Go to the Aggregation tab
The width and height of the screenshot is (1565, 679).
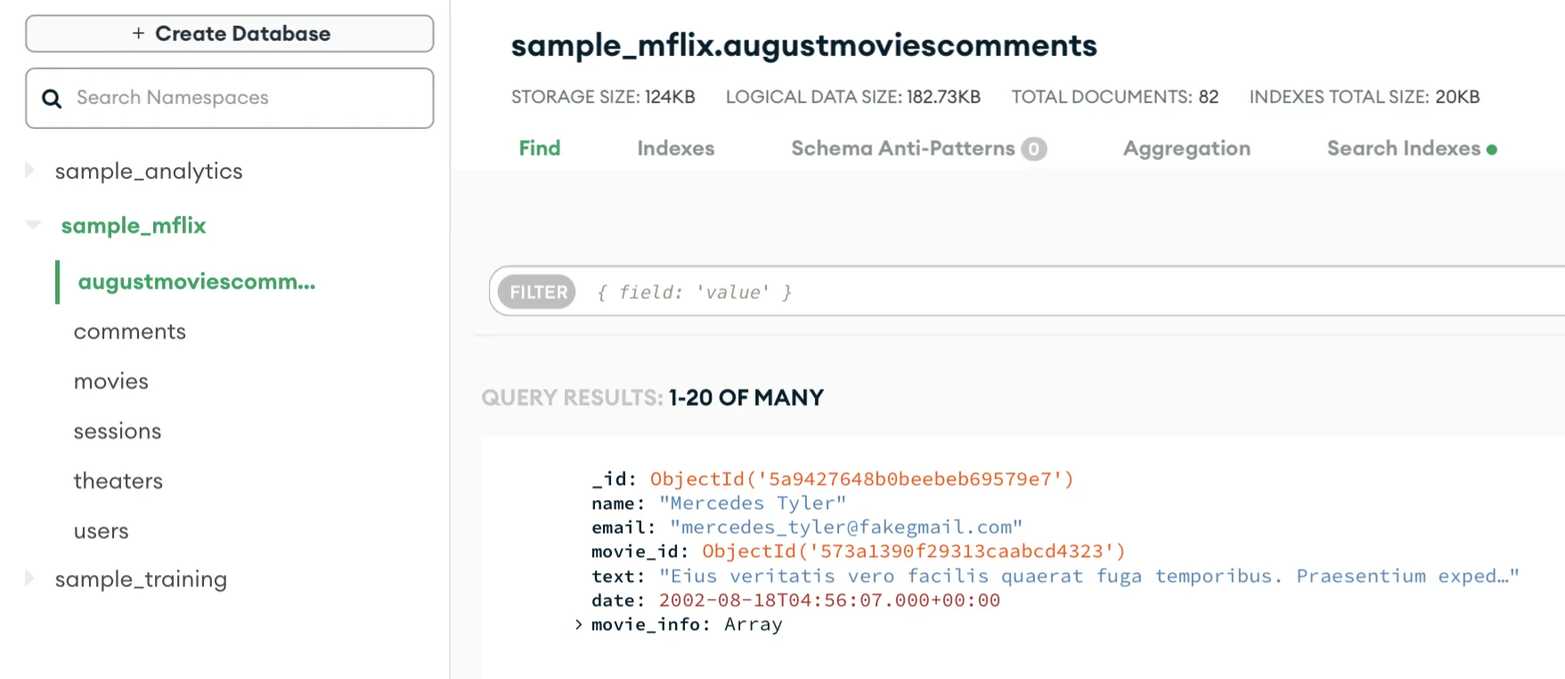1186,149
